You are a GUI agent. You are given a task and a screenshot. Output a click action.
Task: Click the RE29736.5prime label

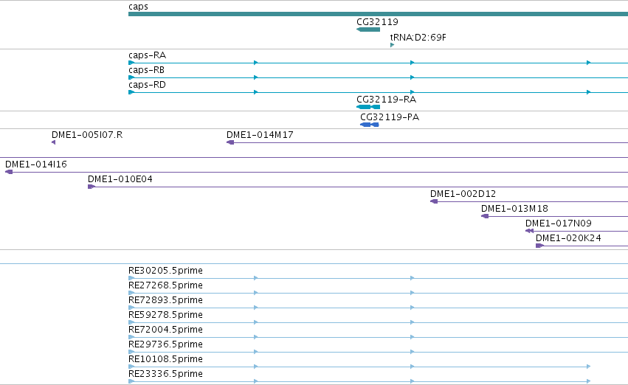(165, 344)
